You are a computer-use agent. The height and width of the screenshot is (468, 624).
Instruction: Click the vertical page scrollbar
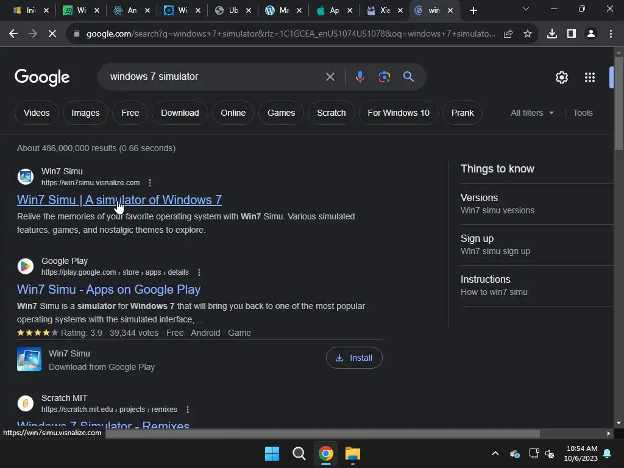619,104
